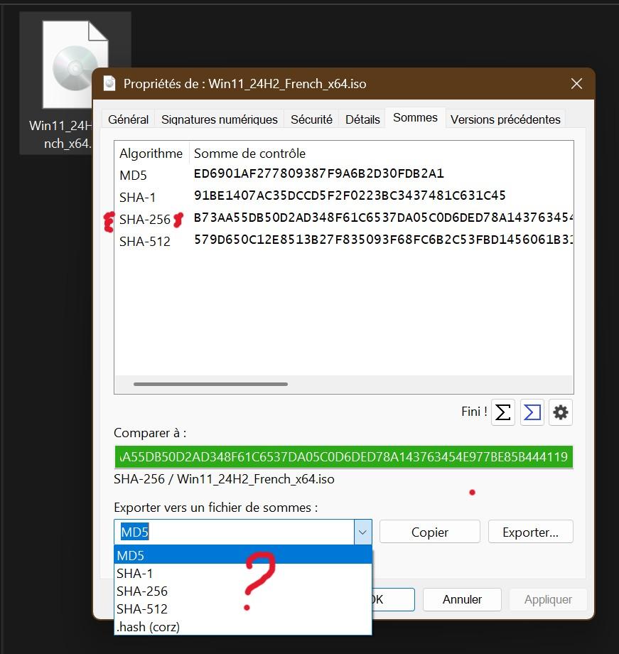Image resolution: width=619 pixels, height=654 pixels.
Task: Select the SHA-1 row in the checksum list
Action: [x=344, y=196]
